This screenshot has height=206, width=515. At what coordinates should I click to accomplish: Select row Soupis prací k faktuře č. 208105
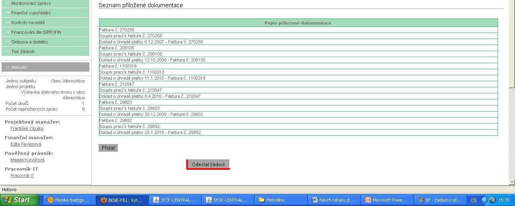click(x=298, y=54)
